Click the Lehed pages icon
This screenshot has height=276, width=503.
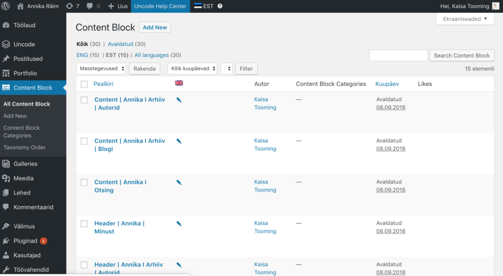point(6,193)
